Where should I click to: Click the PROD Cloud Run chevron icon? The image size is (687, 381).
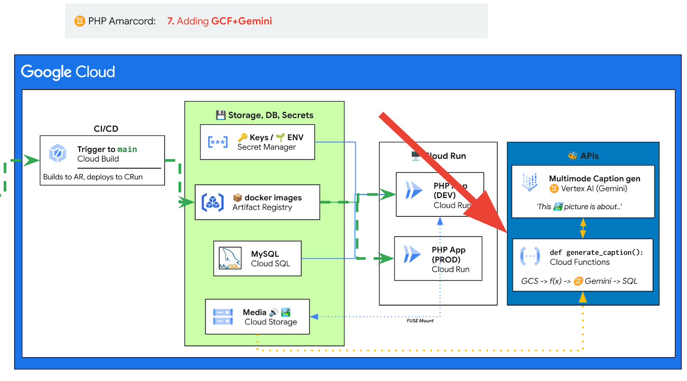pos(412,254)
